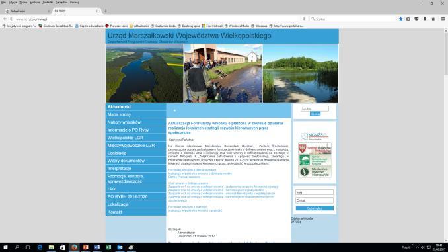This screenshot has height=252, width=448.
Task: Open the Ministerstwo Rolnictwa i Rozwoju Wsi logo
Action: pyautogui.click(x=315, y=172)
